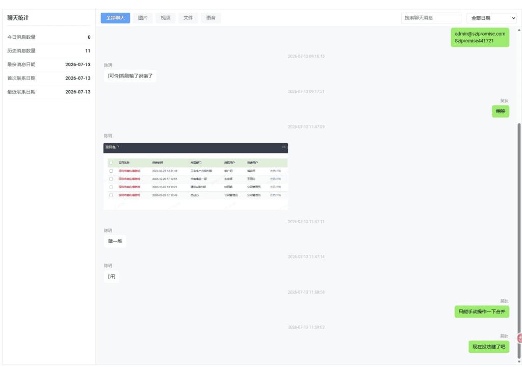Click the chat scrollbar thumb

(518, 240)
